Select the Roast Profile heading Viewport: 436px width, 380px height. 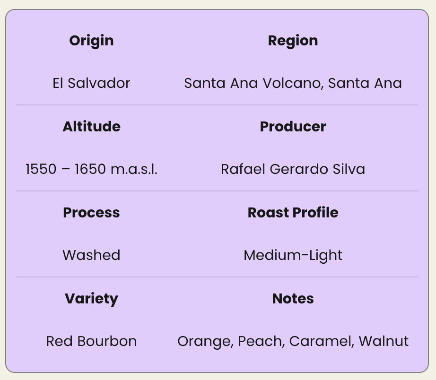293,213
